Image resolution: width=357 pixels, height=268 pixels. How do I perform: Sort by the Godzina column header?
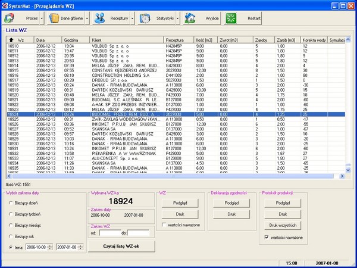(x=76, y=40)
